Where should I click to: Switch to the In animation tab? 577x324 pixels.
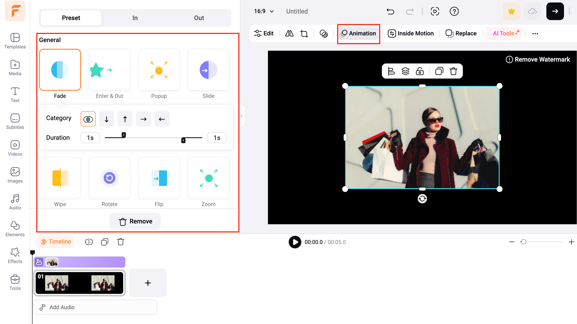point(135,18)
